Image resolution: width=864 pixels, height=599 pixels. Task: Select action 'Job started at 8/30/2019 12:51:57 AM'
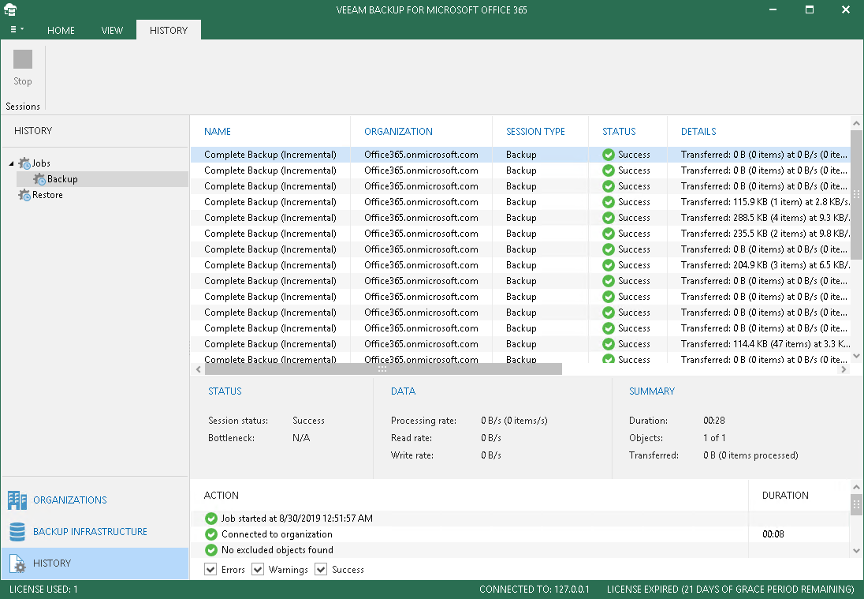tap(520, 519)
